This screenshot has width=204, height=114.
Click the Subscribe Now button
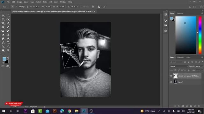[x=14, y=104]
